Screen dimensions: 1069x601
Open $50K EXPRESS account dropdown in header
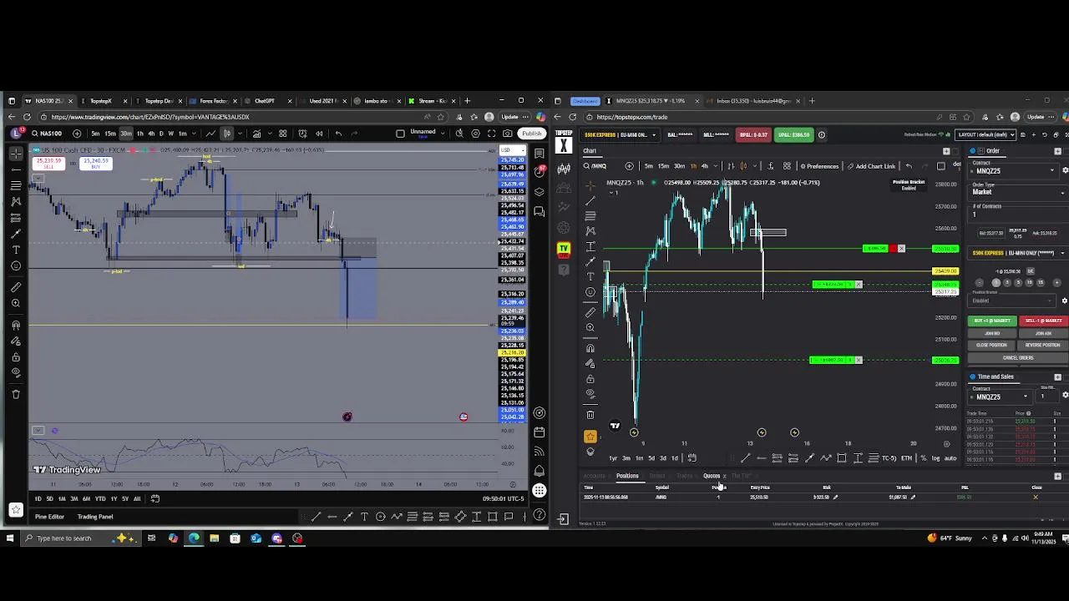click(x=621, y=134)
